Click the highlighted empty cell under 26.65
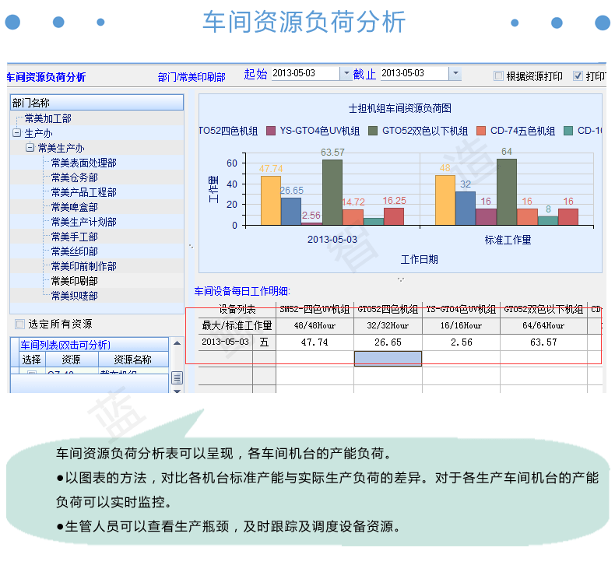This screenshot has width=615, height=565. (388, 358)
